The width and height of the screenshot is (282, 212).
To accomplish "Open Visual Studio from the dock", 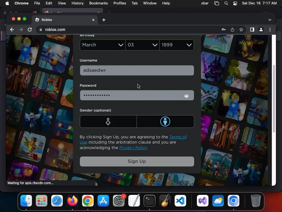I will pyautogui.click(x=203, y=201).
